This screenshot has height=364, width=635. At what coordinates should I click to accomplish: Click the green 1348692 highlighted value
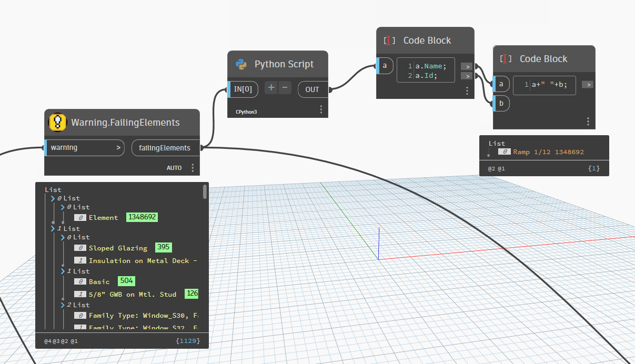pos(142,217)
